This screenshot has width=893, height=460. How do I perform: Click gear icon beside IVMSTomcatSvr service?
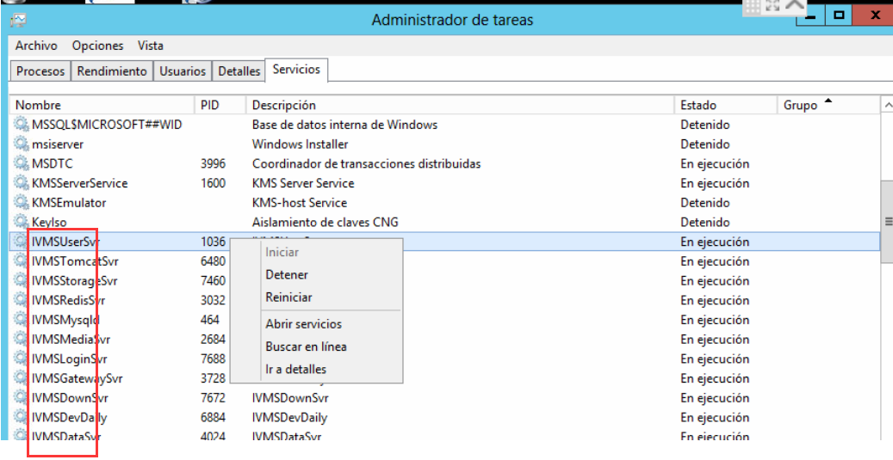pos(21,261)
